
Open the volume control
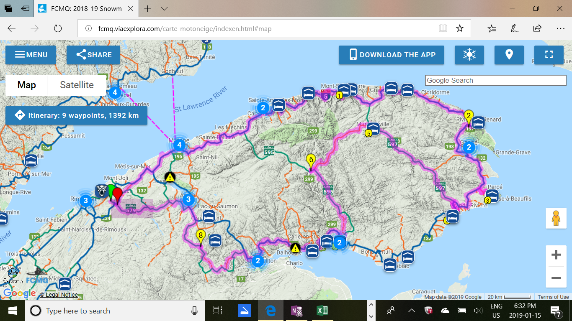click(x=478, y=311)
